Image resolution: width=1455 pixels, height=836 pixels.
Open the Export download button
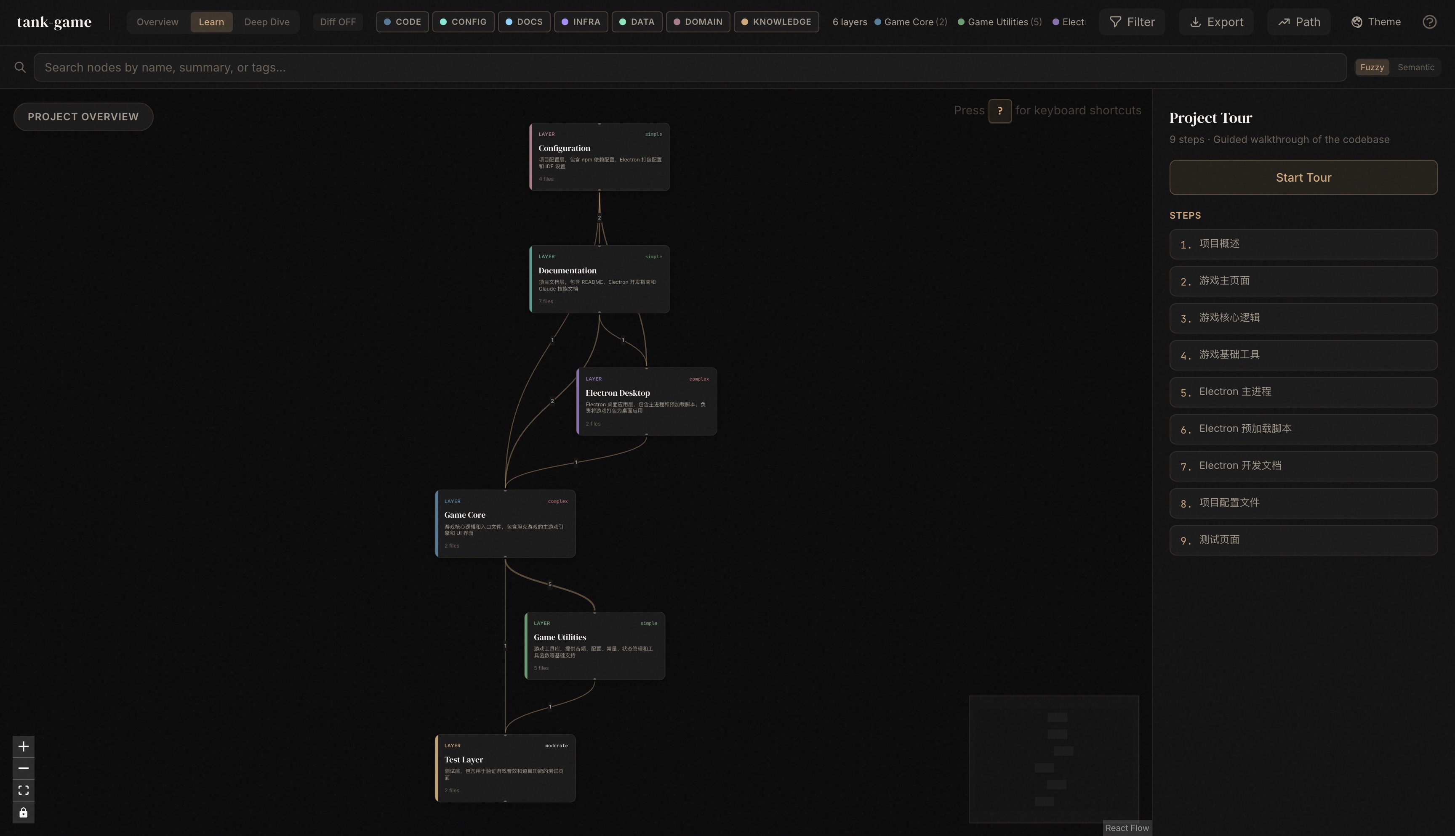(1215, 22)
